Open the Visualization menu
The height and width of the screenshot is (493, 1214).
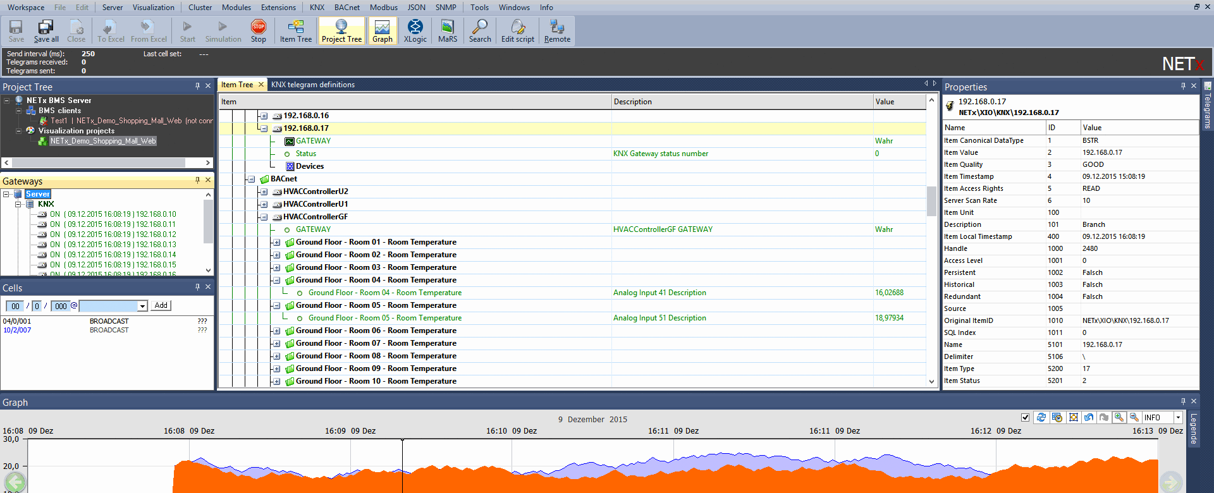point(153,8)
